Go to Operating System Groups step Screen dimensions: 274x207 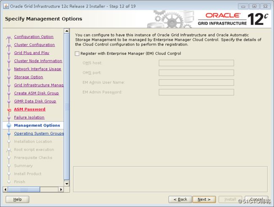[x=39, y=133]
